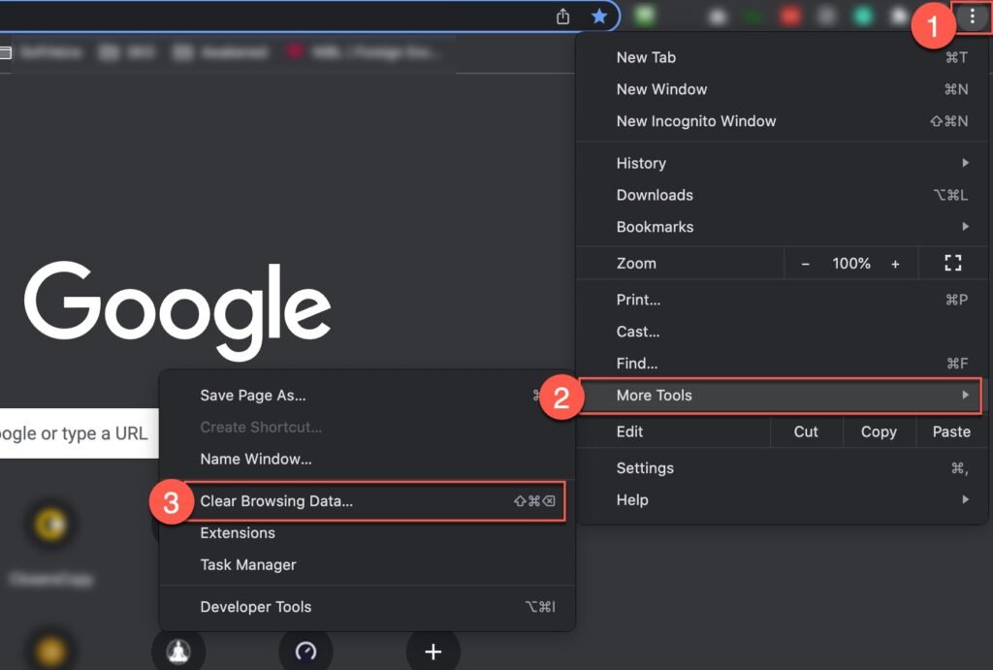
Task: Open Downloads from the menu
Action: point(783,195)
